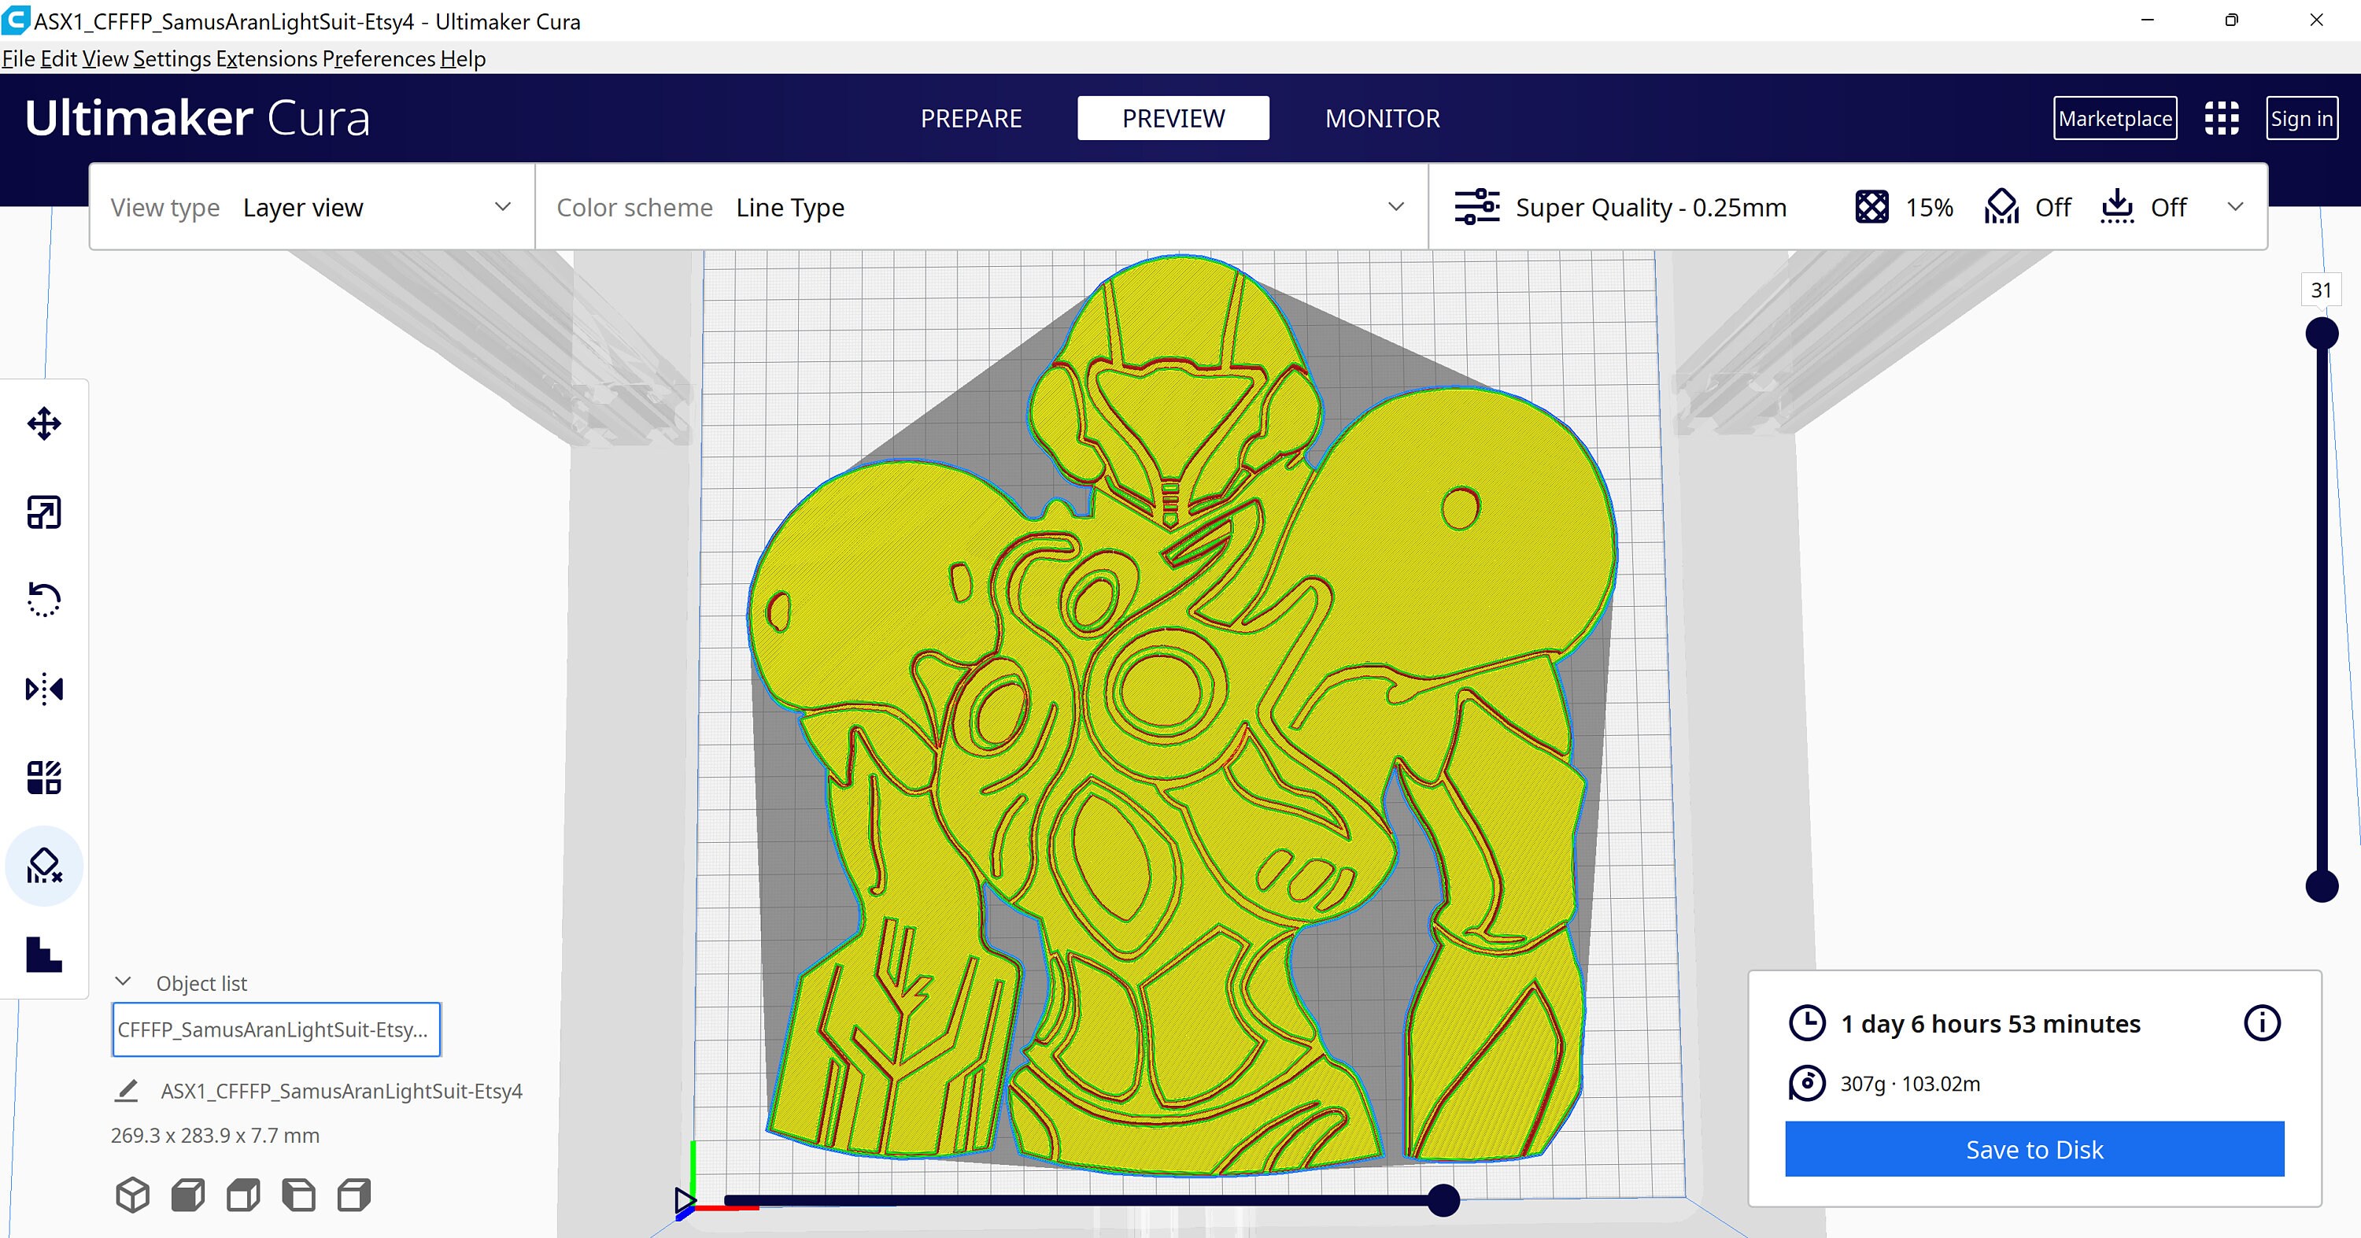The height and width of the screenshot is (1238, 2361).
Task: Click the horizontal path slider handle
Action: [1443, 1199]
